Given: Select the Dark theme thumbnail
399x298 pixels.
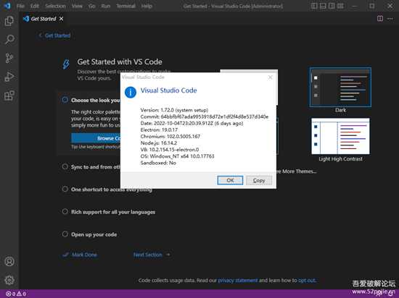Looking at the screenshot, I should [x=340, y=88].
